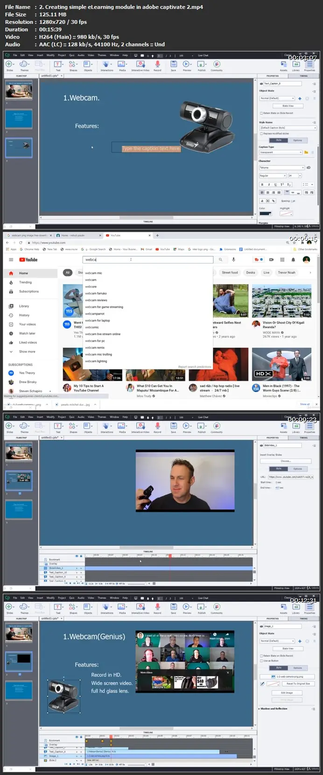Open Object State dropdown in Image_1 panel

pos(277,641)
